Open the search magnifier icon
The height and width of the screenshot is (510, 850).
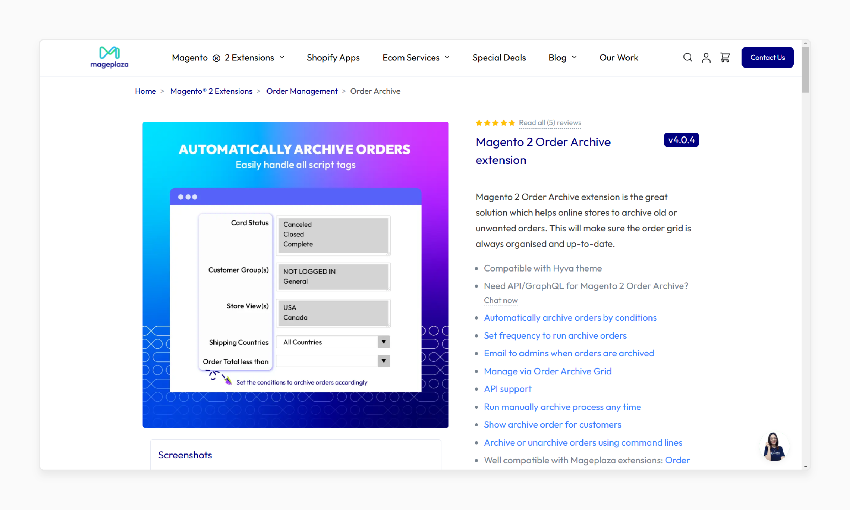coord(687,58)
